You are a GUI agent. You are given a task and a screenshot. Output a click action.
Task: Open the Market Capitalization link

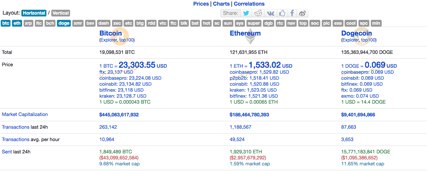[25, 114]
